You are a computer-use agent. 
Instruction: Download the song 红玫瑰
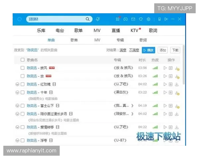coord(177,84)
